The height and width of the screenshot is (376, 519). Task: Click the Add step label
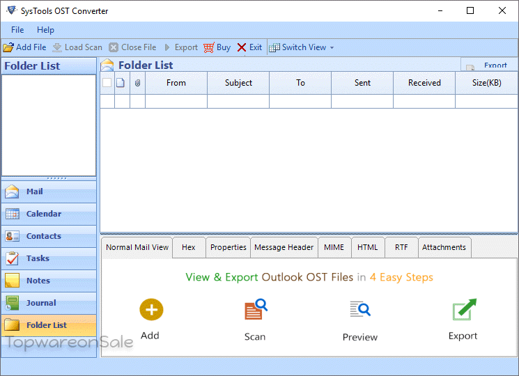[x=150, y=336]
